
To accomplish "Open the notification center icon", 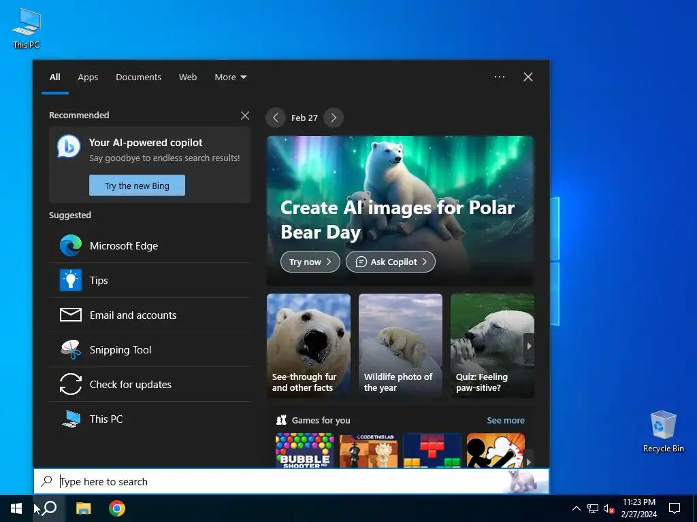I will [675, 508].
